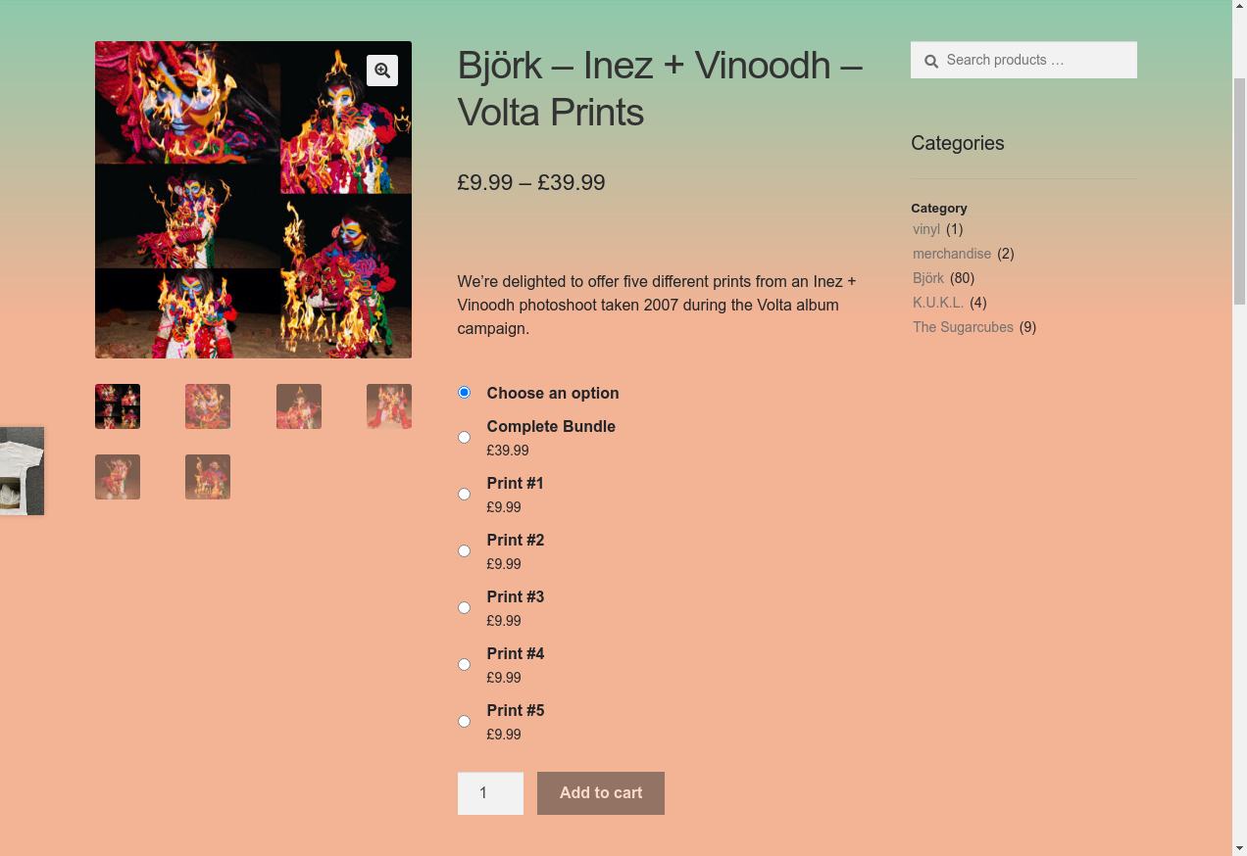Screen dimensions: 1247x856
Task: Click the previous product T-shirt preview at left edge
Action: tap(22, 471)
